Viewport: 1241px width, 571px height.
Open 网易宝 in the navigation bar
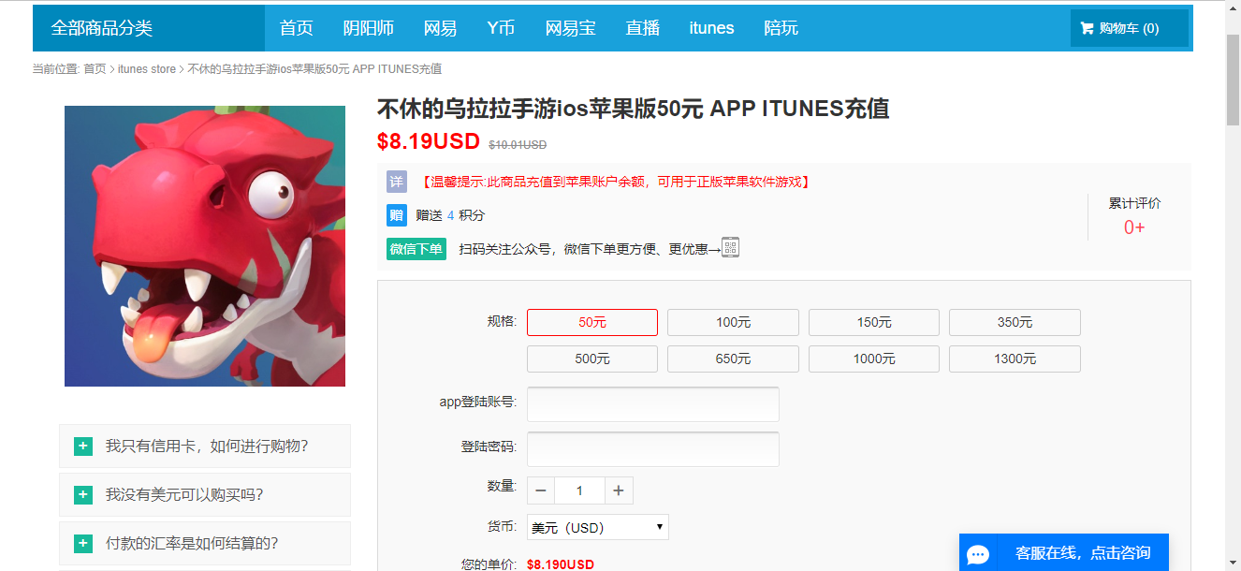coord(571,28)
